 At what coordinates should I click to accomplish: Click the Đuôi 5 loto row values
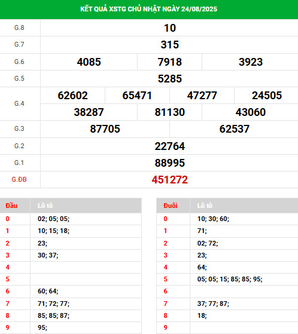(230, 279)
